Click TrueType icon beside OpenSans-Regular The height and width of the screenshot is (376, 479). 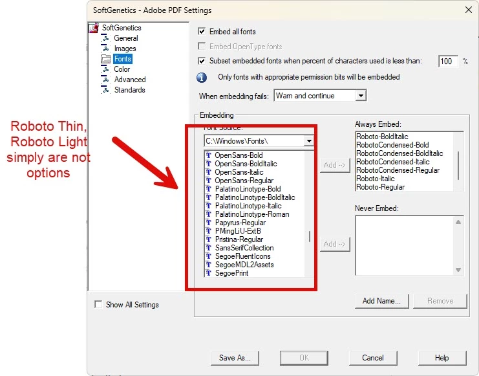[209, 181]
